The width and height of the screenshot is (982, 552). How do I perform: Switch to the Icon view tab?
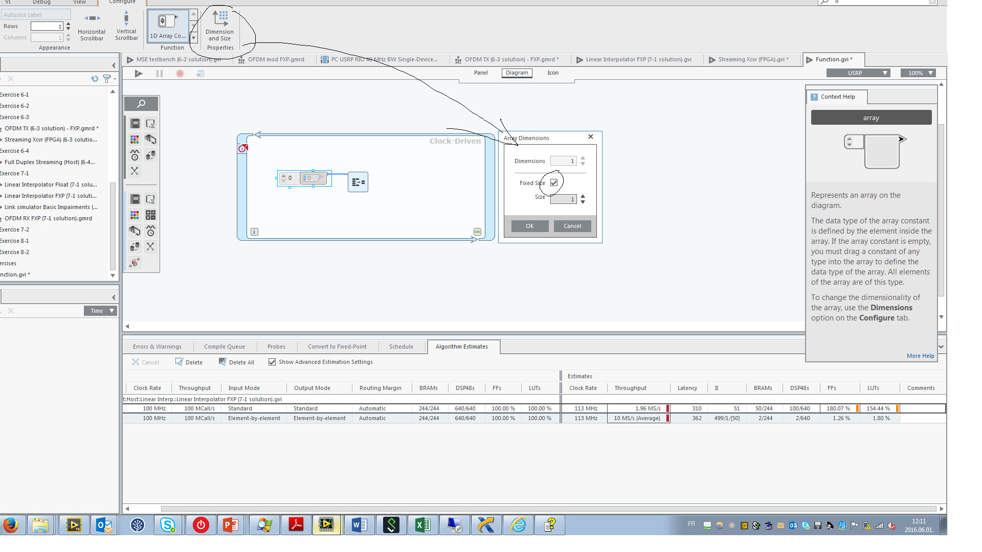coord(553,73)
